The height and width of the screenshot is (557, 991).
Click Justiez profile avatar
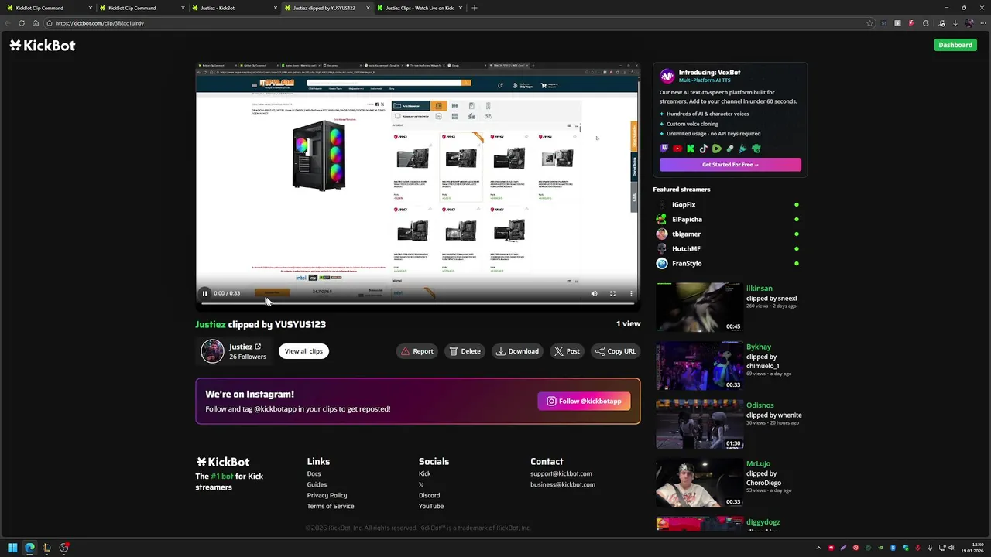[212, 351]
